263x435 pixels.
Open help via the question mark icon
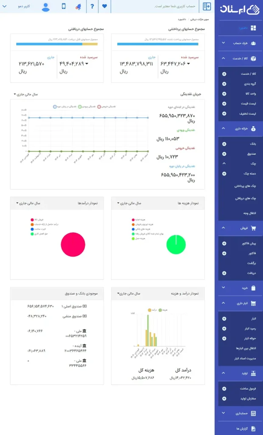tap(92, 6)
